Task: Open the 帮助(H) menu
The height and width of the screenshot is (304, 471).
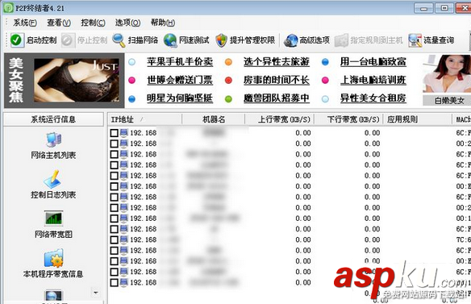Action: (162, 23)
